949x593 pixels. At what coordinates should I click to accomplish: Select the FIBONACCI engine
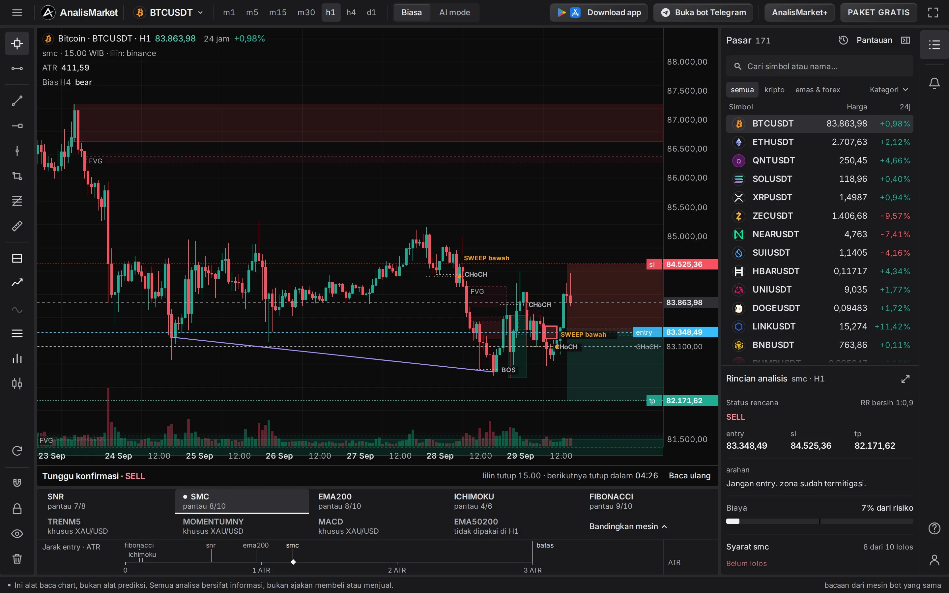click(649, 501)
